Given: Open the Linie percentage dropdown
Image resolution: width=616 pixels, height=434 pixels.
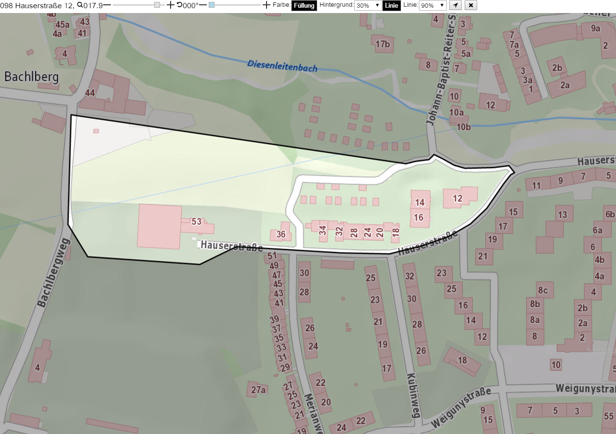Looking at the screenshot, I should 432,5.
